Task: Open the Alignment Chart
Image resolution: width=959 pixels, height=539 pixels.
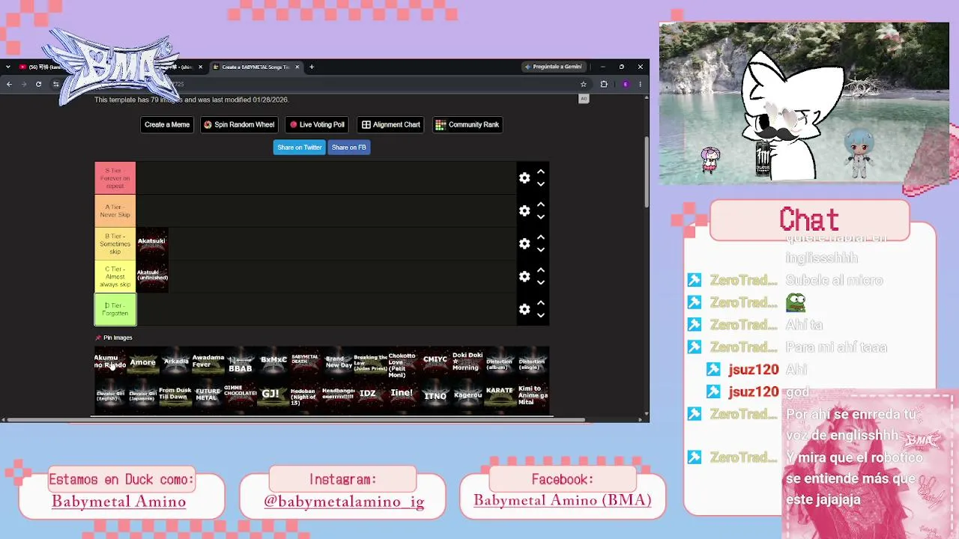Action: click(391, 125)
